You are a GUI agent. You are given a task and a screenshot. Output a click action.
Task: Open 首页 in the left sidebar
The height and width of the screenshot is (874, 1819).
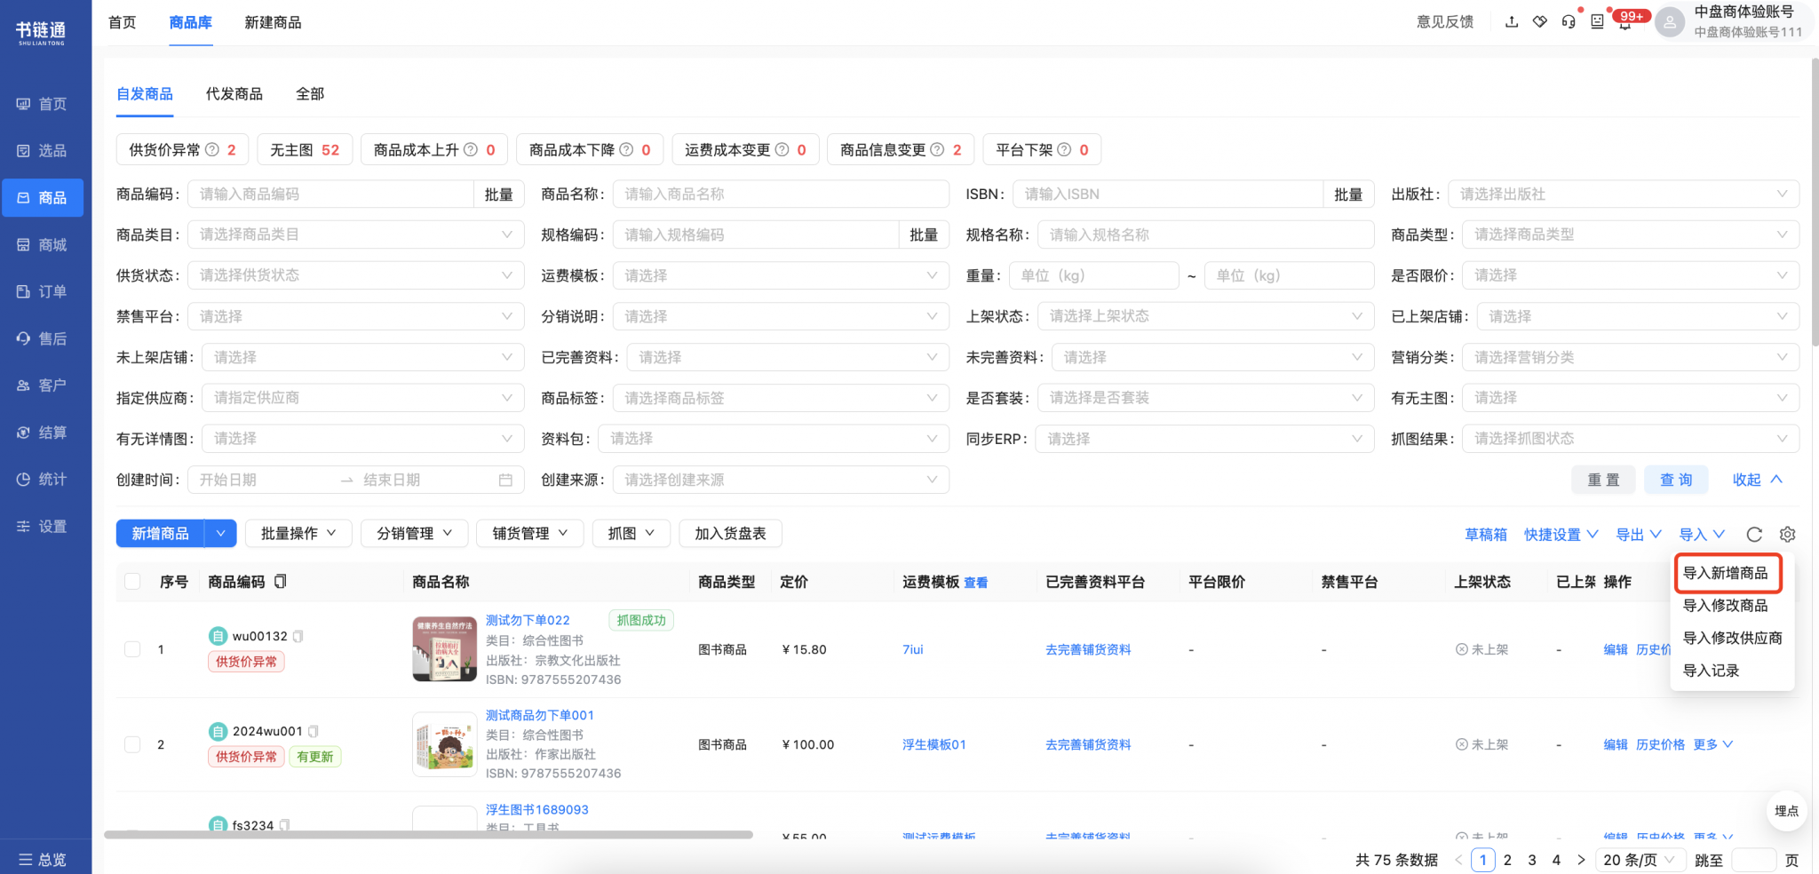43,104
